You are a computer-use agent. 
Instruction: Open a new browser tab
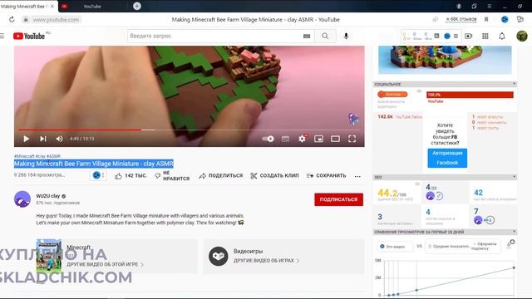pos(136,6)
